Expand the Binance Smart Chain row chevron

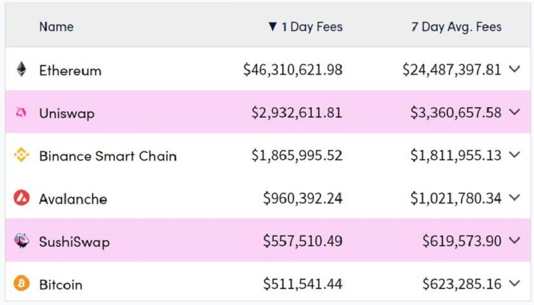tap(514, 155)
